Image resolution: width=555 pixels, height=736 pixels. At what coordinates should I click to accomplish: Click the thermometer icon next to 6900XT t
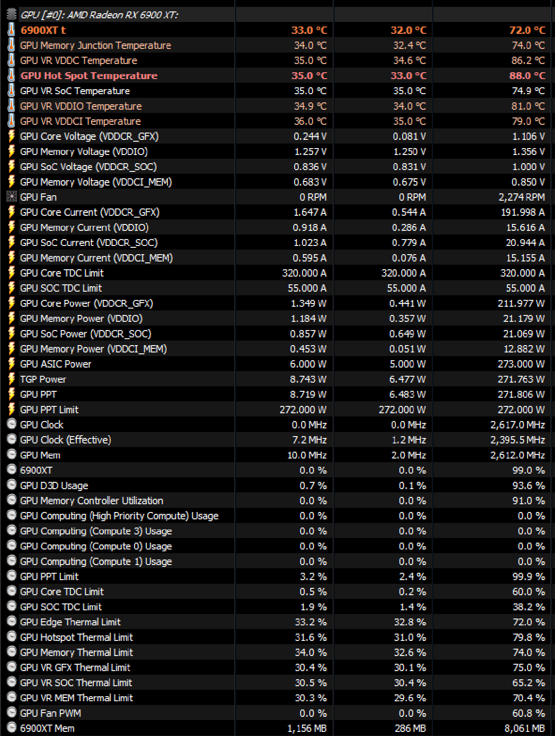11,30
